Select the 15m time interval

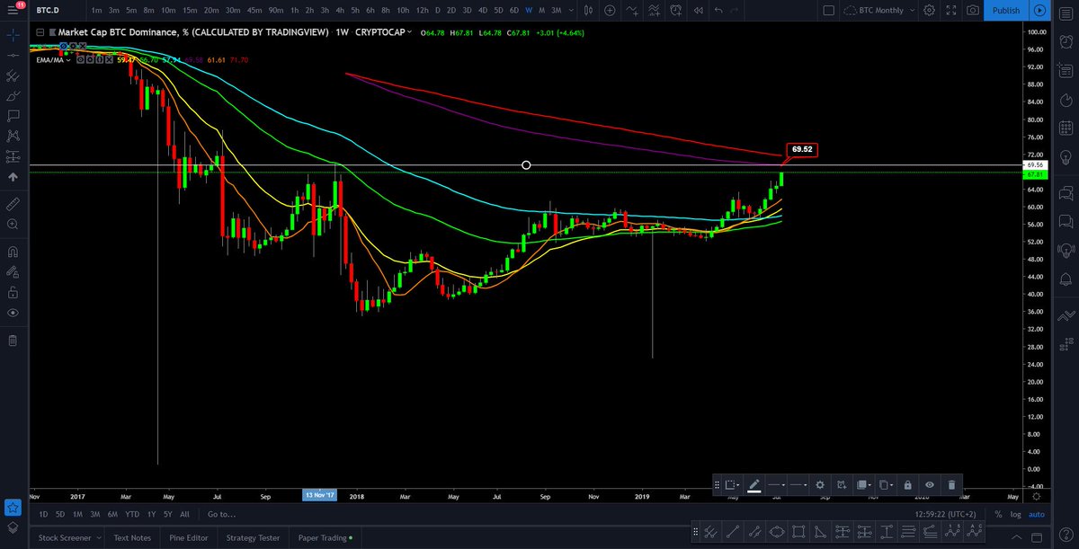(x=190, y=11)
